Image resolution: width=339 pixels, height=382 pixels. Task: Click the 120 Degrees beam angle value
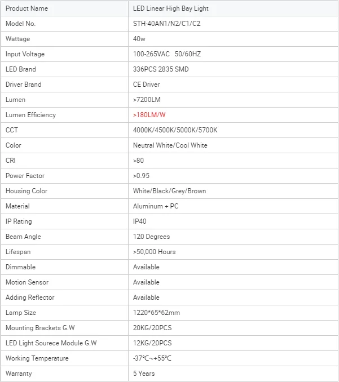pyautogui.click(x=151, y=237)
